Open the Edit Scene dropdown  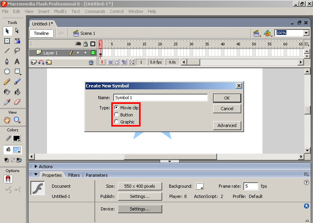tap(257, 33)
